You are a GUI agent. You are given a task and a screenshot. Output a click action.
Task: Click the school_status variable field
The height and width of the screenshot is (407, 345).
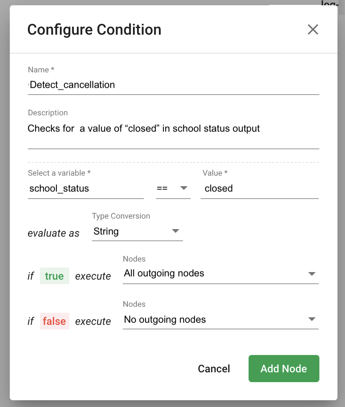[86, 188]
